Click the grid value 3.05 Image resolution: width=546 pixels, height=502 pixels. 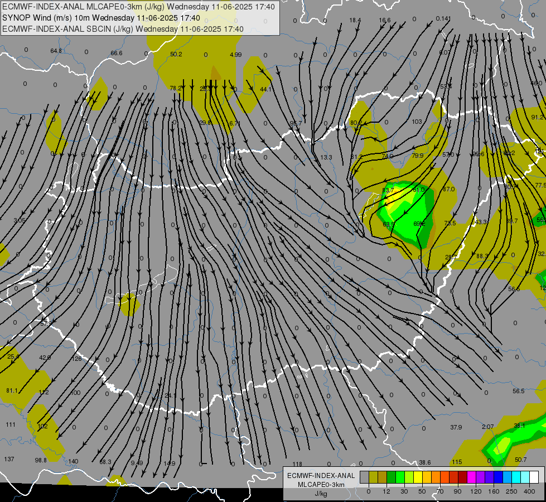pyautogui.click(x=20, y=220)
